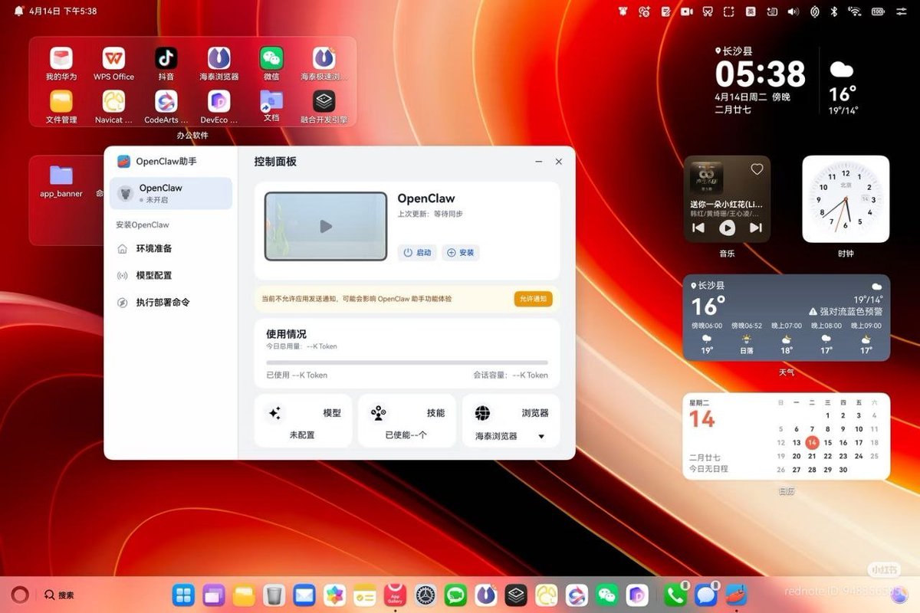Switch input method with the 英 icon
The height and width of the screenshot is (613, 920).
[751, 11]
